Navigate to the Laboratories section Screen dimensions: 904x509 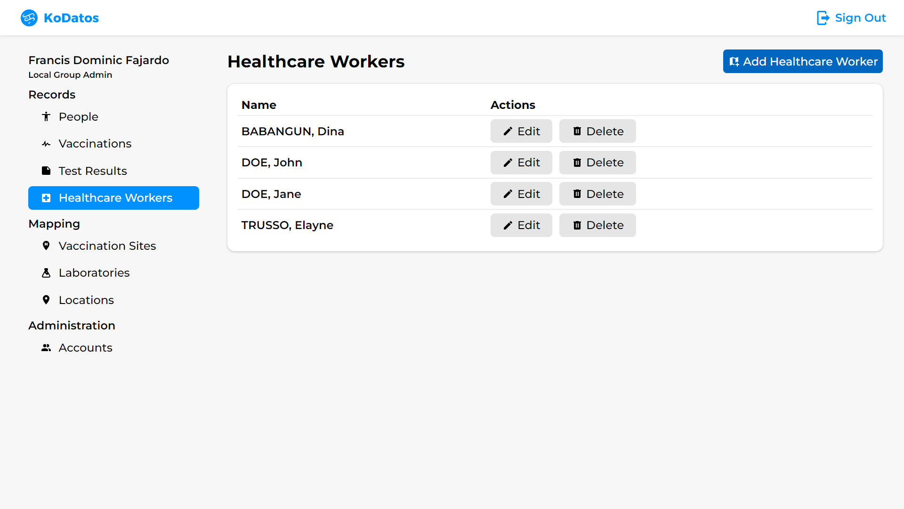(94, 273)
